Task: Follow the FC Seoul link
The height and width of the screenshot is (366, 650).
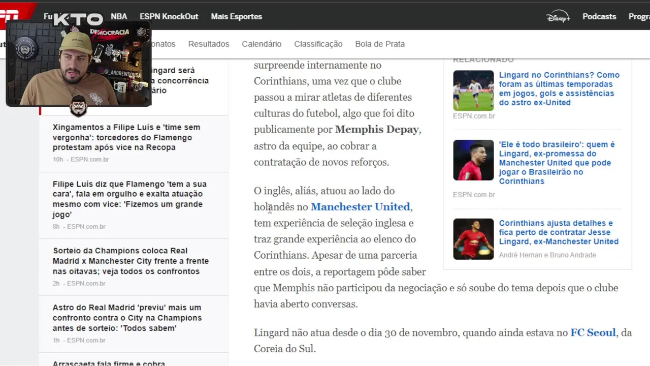Action: pyautogui.click(x=593, y=333)
